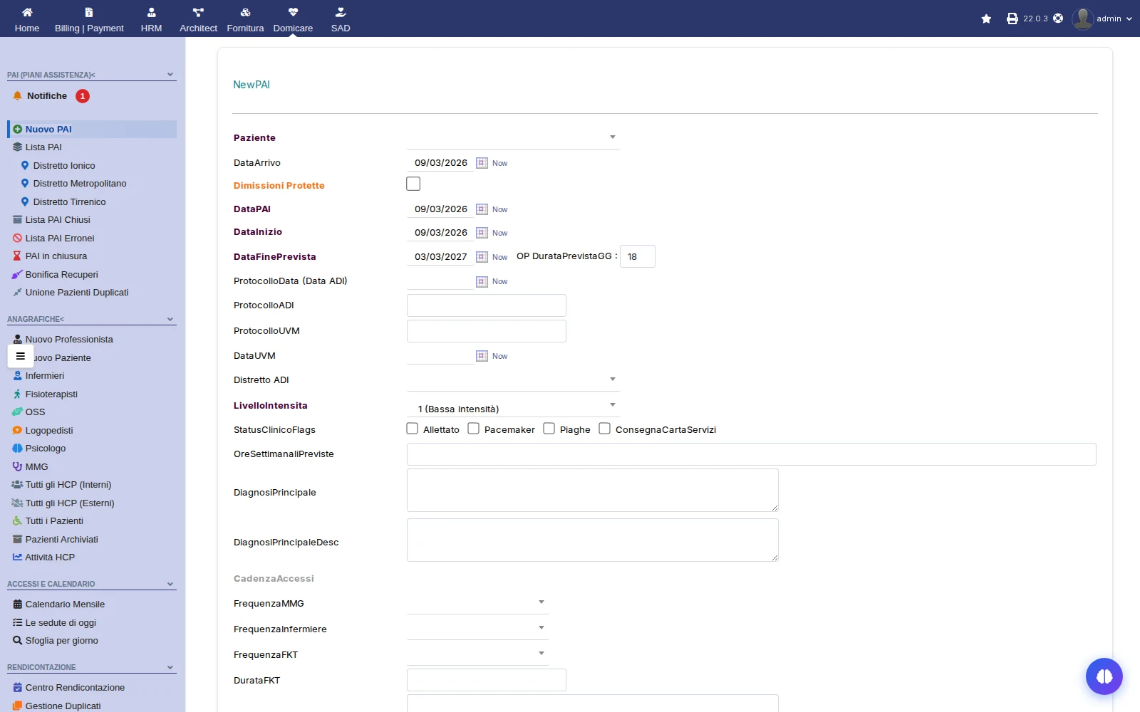Image resolution: width=1140 pixels, height=712 pixels.
Task: Click the MMG stethoscope icon
Action: tap(17, 467)
